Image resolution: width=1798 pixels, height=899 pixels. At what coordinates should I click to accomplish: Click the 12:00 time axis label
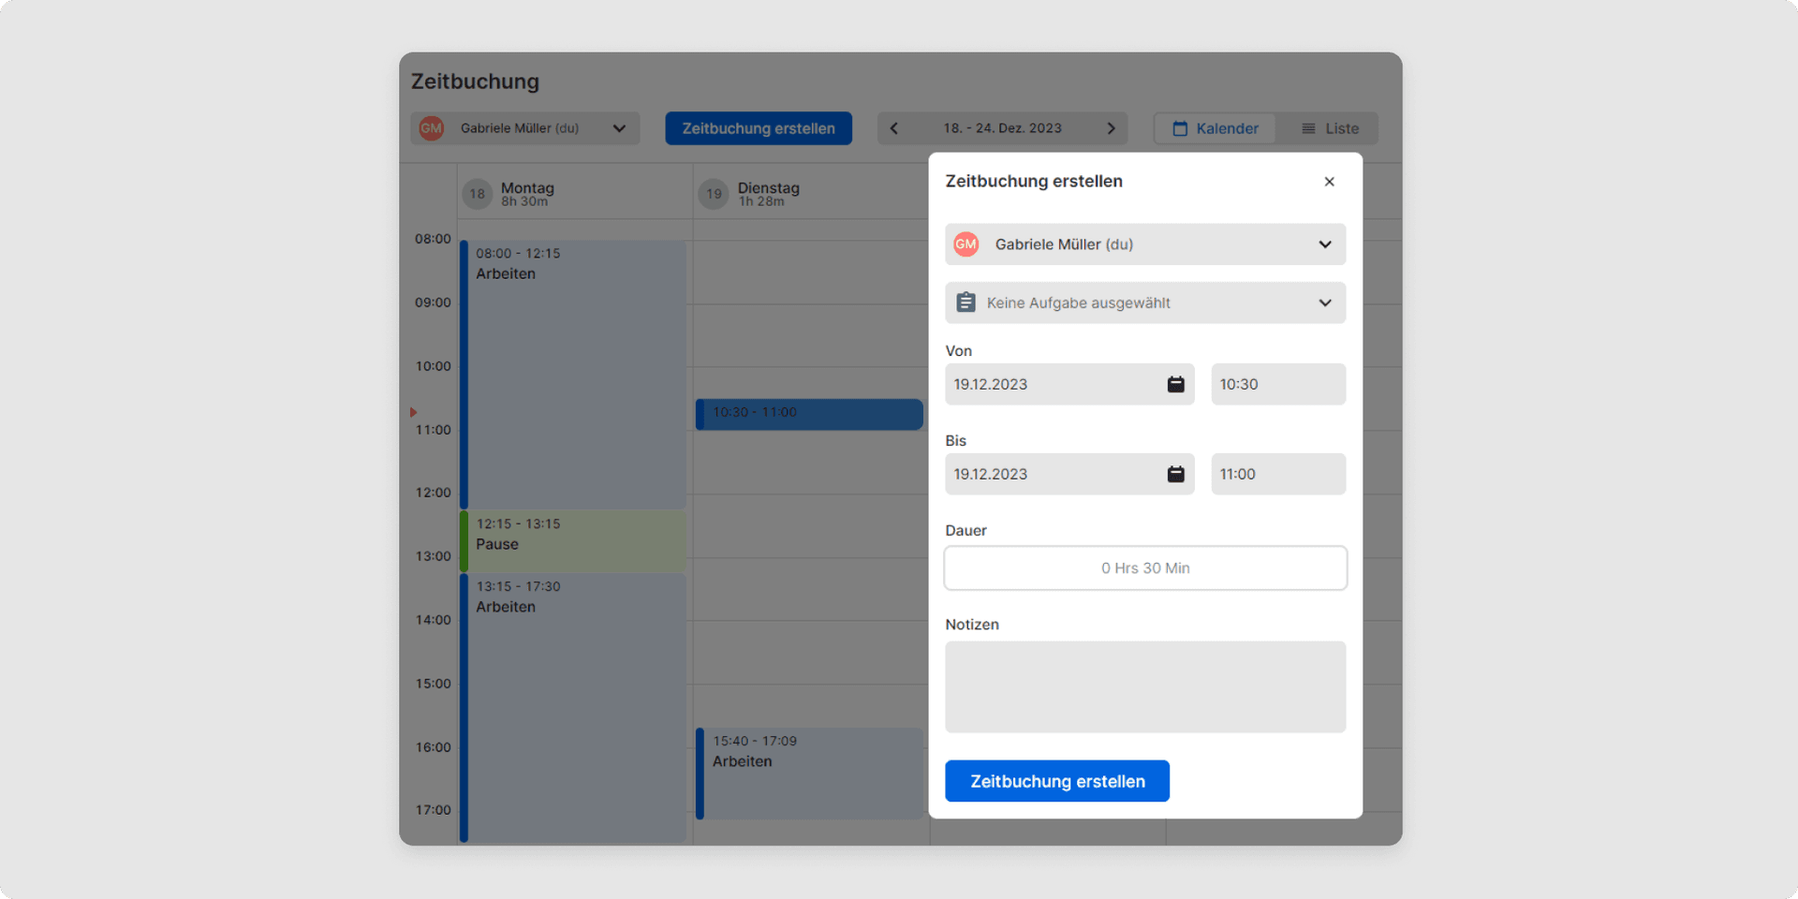tap(433, 493)
